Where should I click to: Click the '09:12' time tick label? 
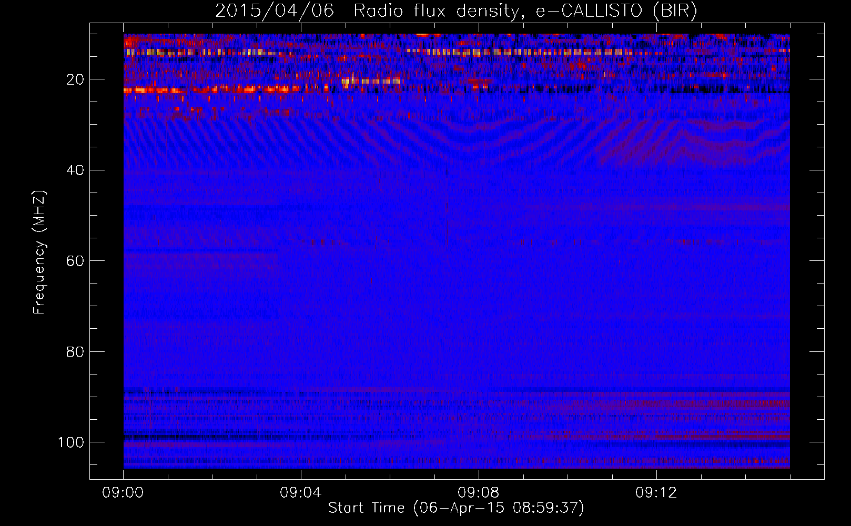coord(656,493)
